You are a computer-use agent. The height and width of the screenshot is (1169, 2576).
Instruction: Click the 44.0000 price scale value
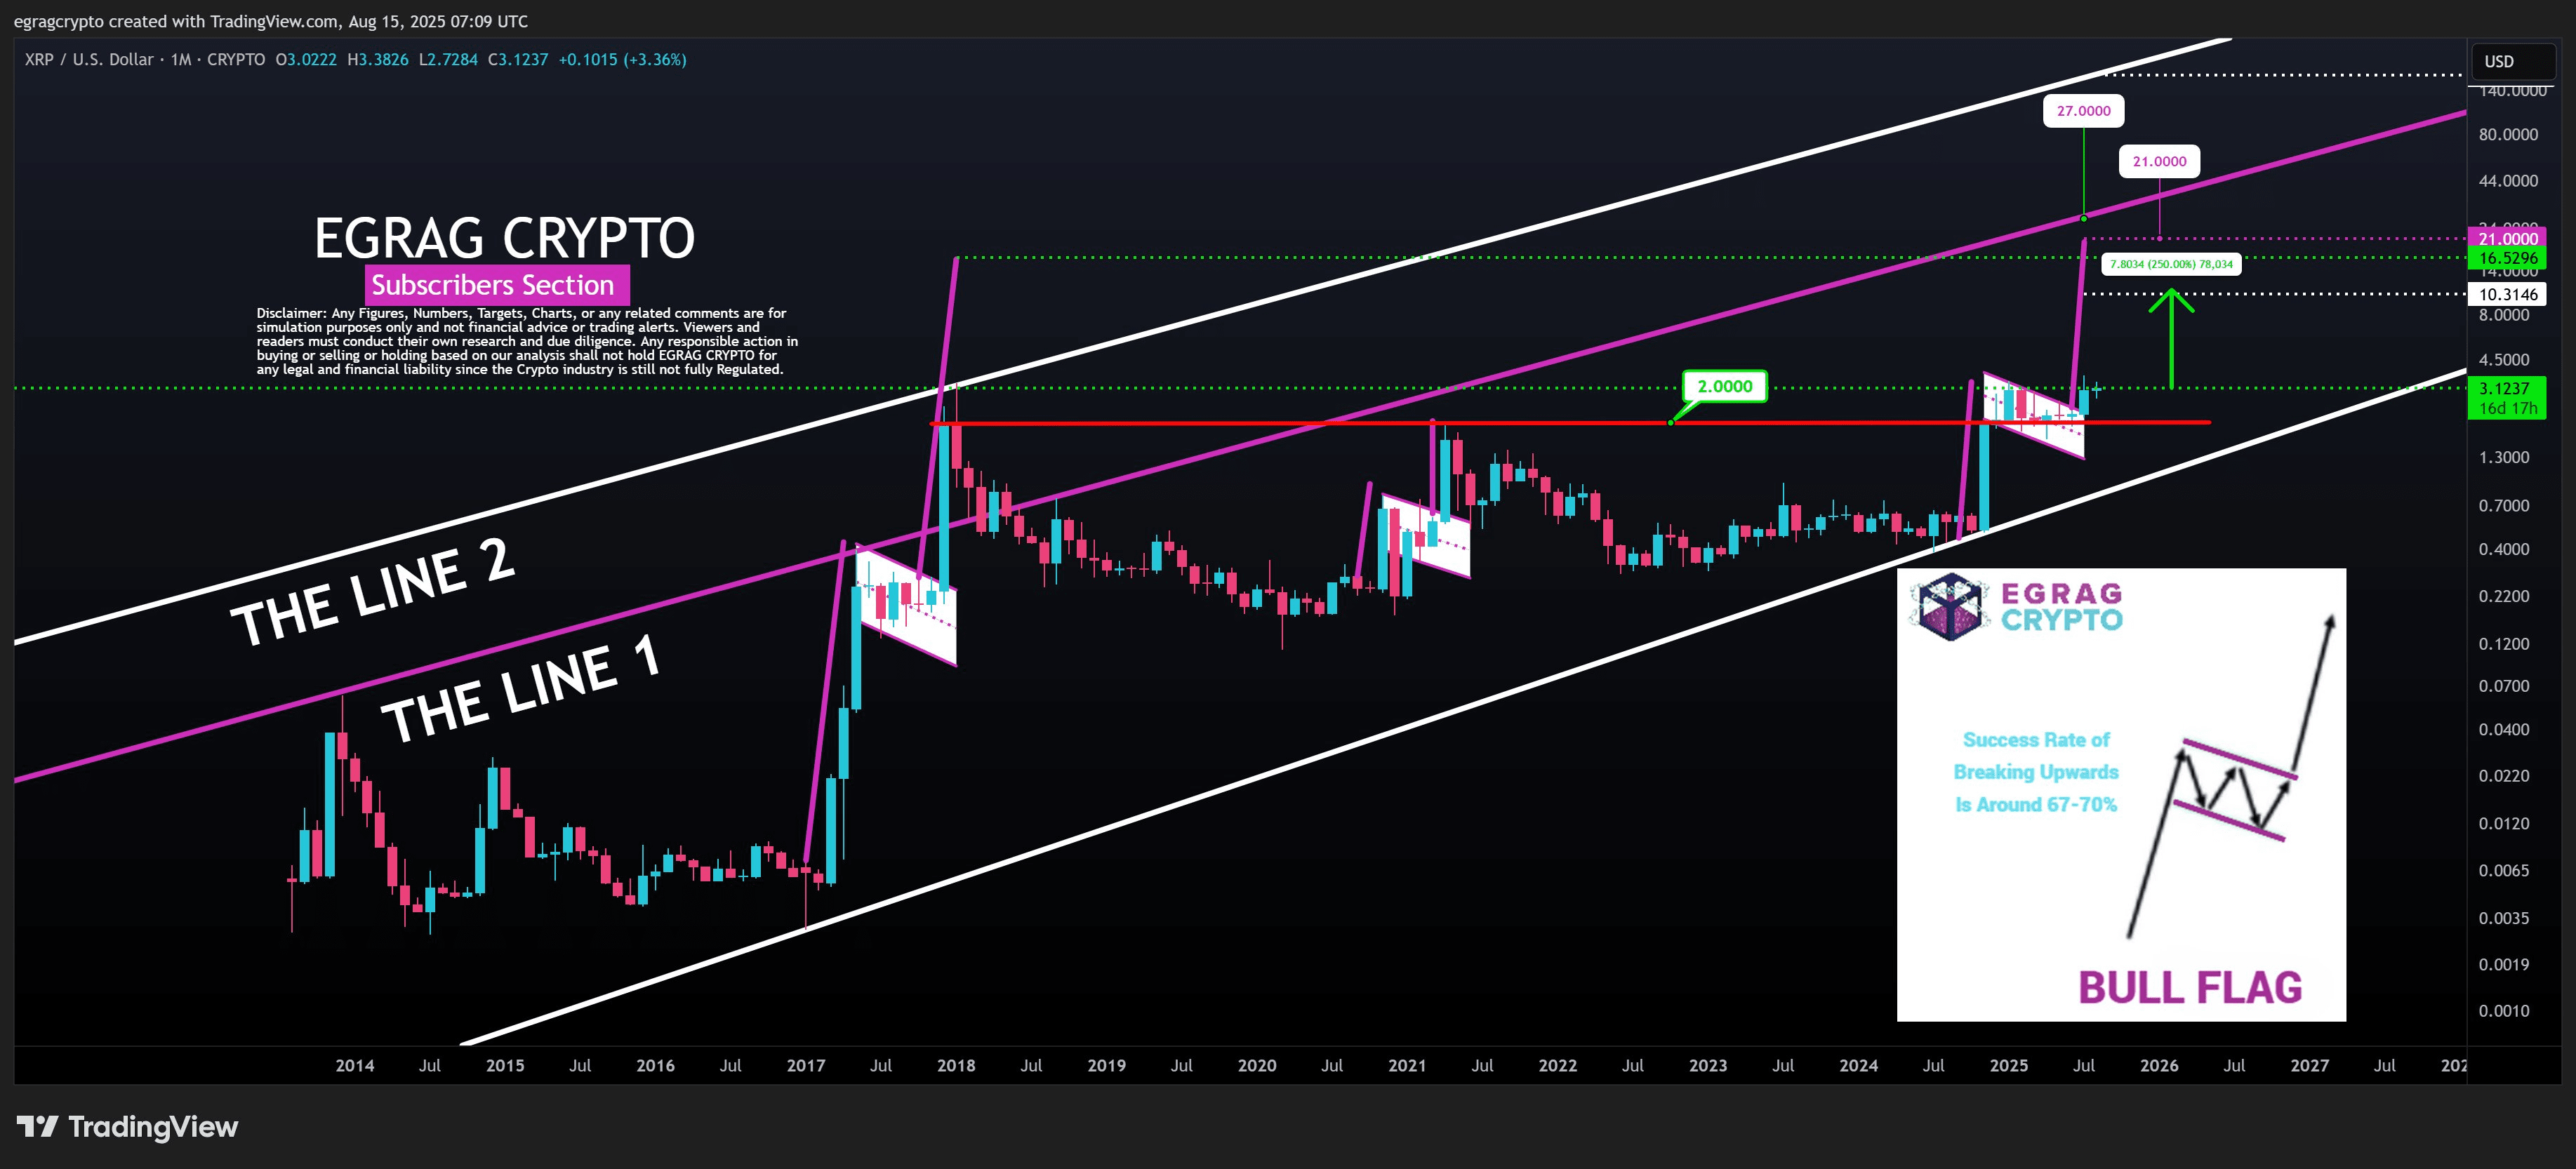pos(2508,181)
